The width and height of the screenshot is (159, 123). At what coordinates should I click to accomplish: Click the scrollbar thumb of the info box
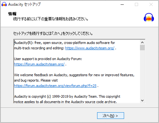coord(142,47)
